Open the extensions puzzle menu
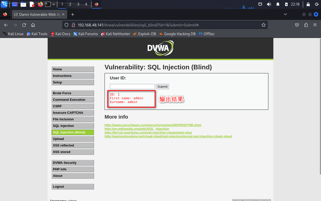The height and width of the screenshot is (201, 321). coord(306,25)
